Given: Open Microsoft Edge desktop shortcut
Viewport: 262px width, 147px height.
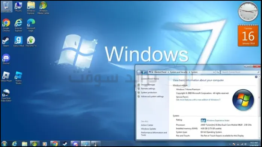Looking at the screenshot, I should pos(31,25).
